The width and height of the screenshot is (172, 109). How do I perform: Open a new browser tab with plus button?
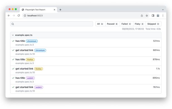coord(60,10)
